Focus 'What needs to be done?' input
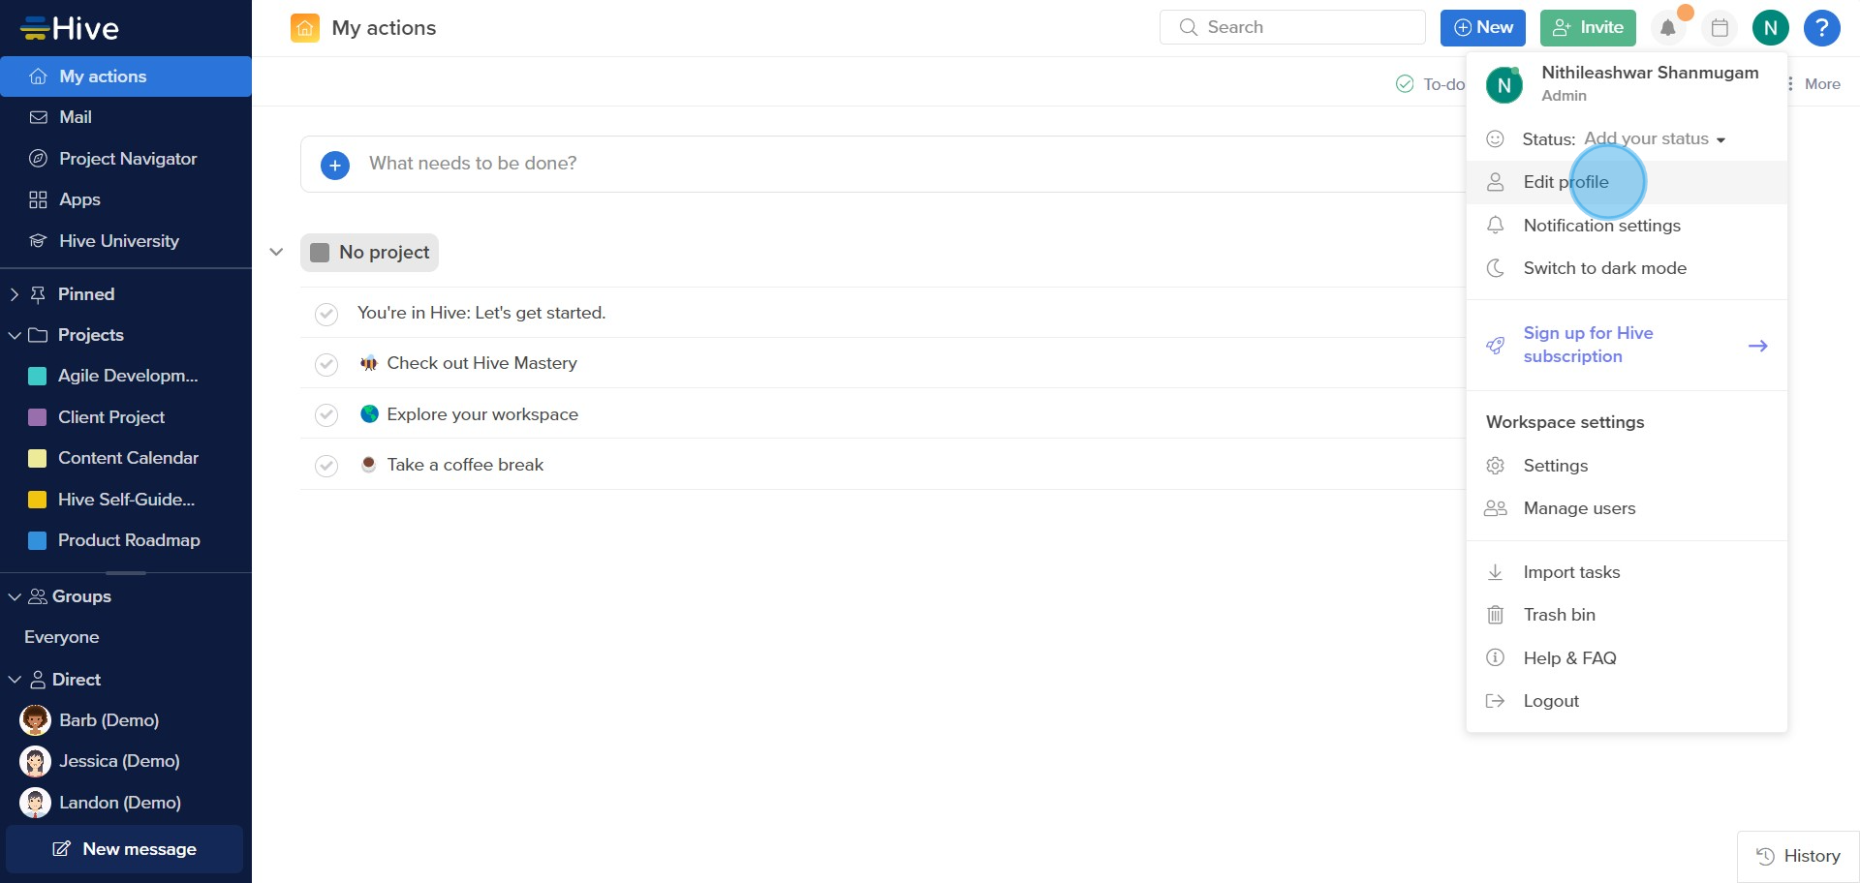 point(882,164)
